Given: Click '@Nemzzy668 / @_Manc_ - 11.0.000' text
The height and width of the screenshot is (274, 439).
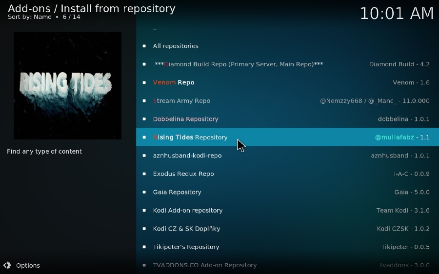Looking at the screenshot, I should (375, 101).
